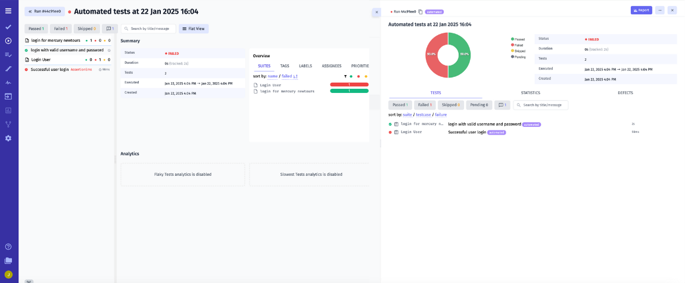Open the hamburger menu in the sidebar
The image size is (685, 283).
click(x=8, y=11)
